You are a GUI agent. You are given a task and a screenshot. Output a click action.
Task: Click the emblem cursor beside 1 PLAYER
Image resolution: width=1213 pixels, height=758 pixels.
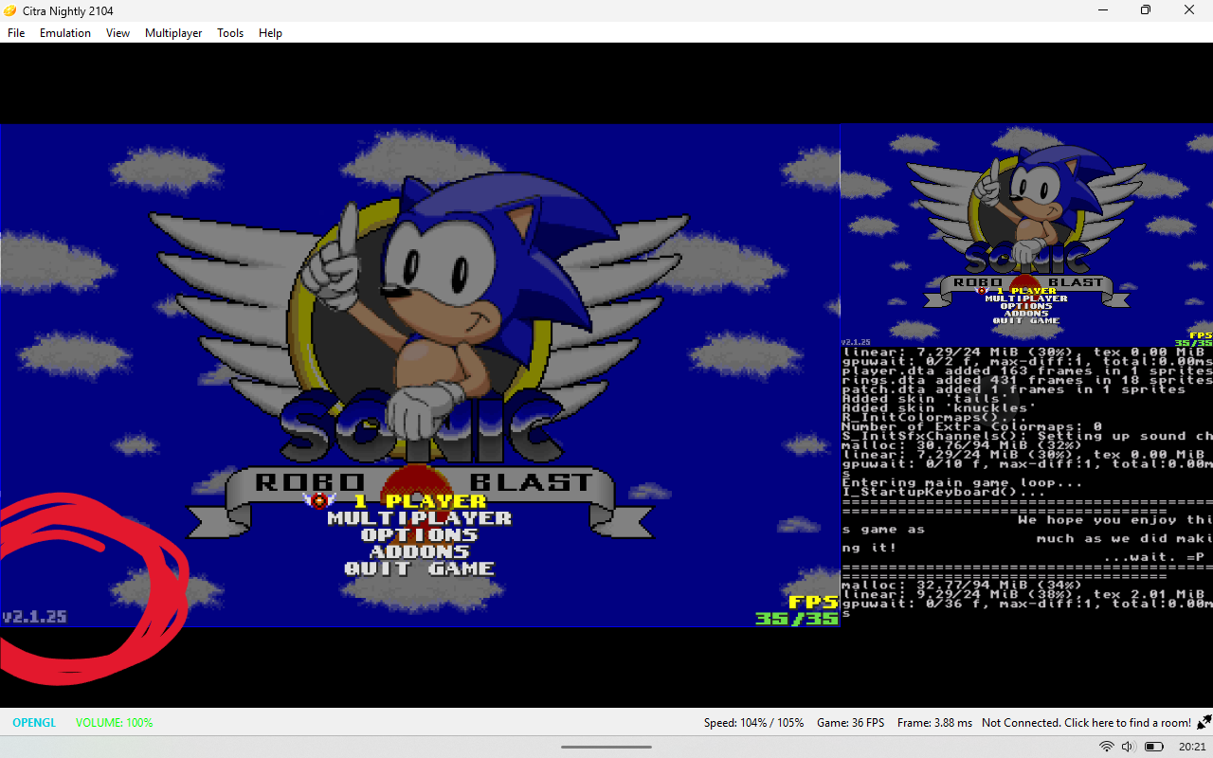(x=319, y=499)
